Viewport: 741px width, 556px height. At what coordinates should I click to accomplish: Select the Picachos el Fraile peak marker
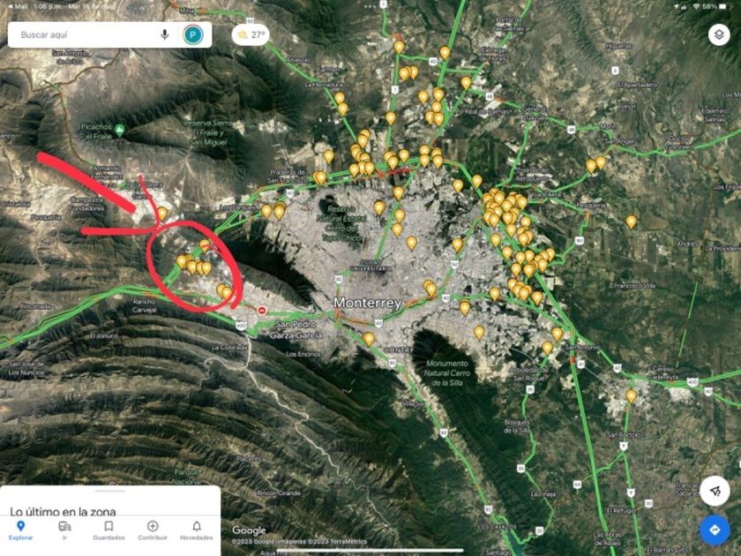click(120, 130)
